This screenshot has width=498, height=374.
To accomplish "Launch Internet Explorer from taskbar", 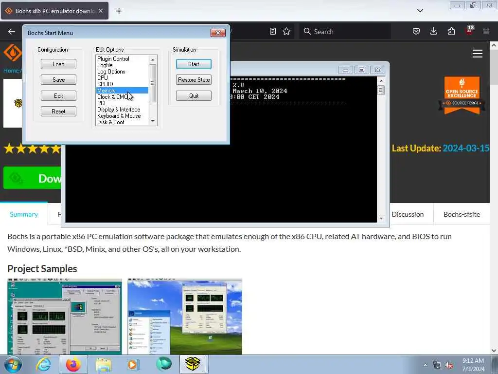I will pyautogui.click(x=43, y=364).
